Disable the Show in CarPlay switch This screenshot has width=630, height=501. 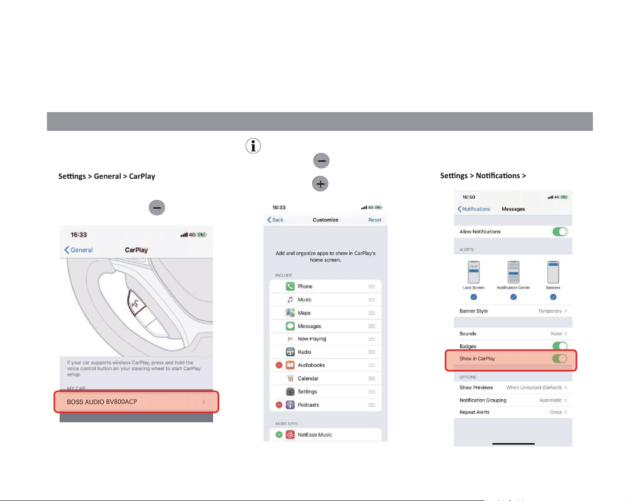[560, 358]
